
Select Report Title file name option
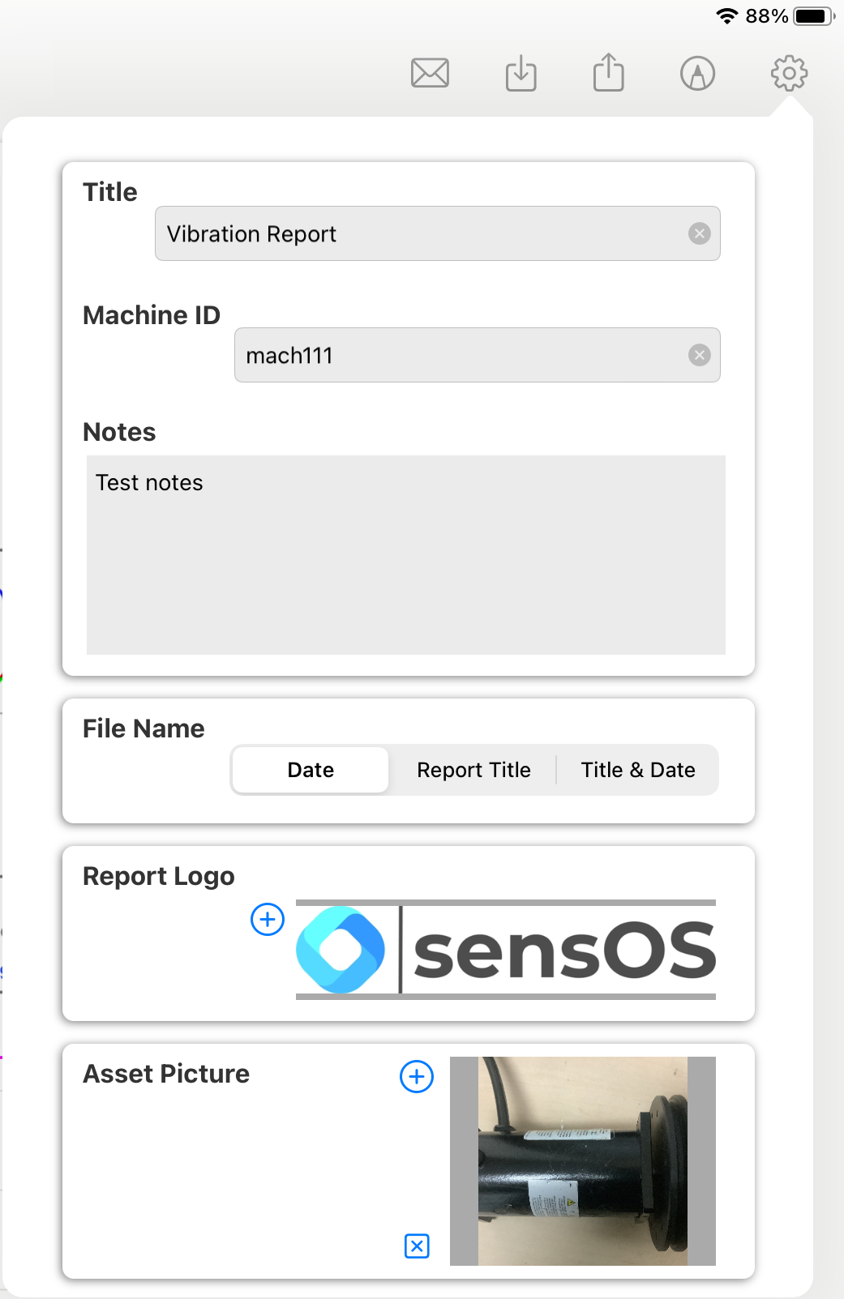point(473,770)
